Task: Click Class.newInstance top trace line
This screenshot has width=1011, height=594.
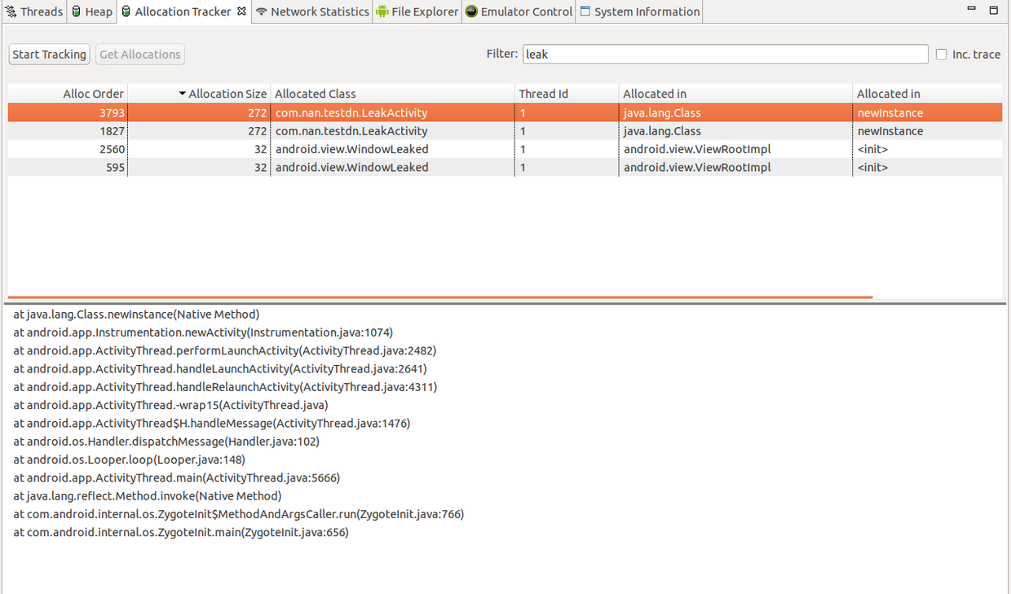Action: pos(136,315)
